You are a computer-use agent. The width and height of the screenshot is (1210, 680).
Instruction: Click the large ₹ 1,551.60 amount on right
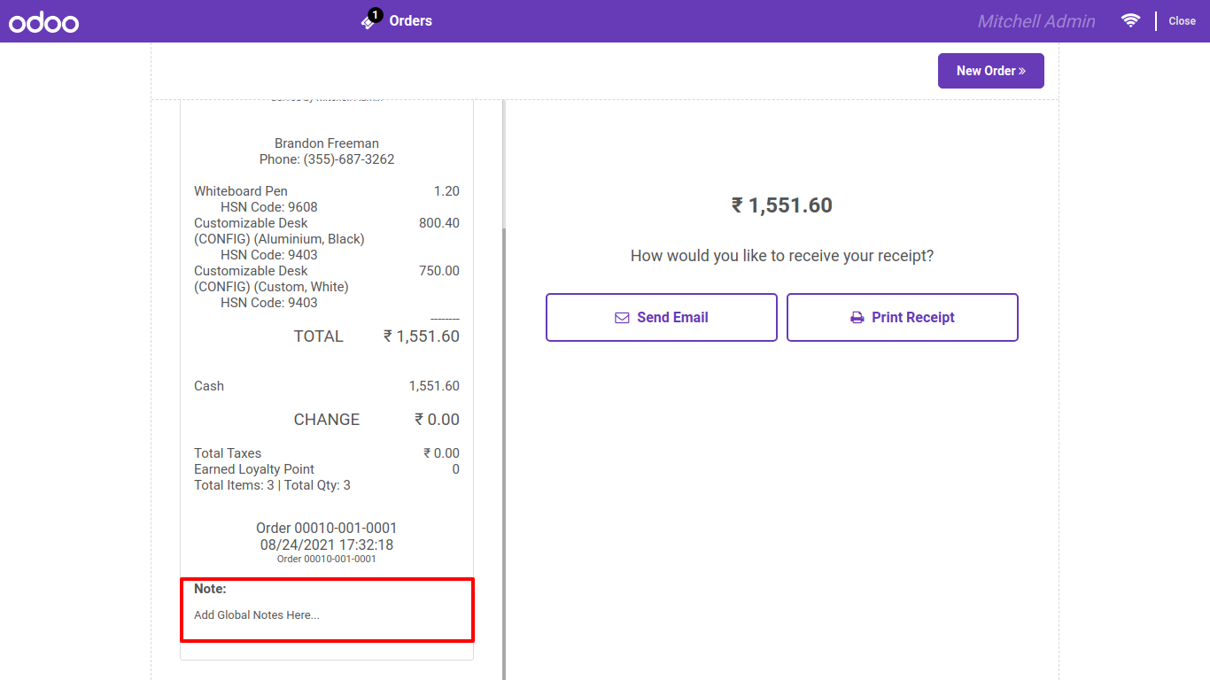coord(782,205)
